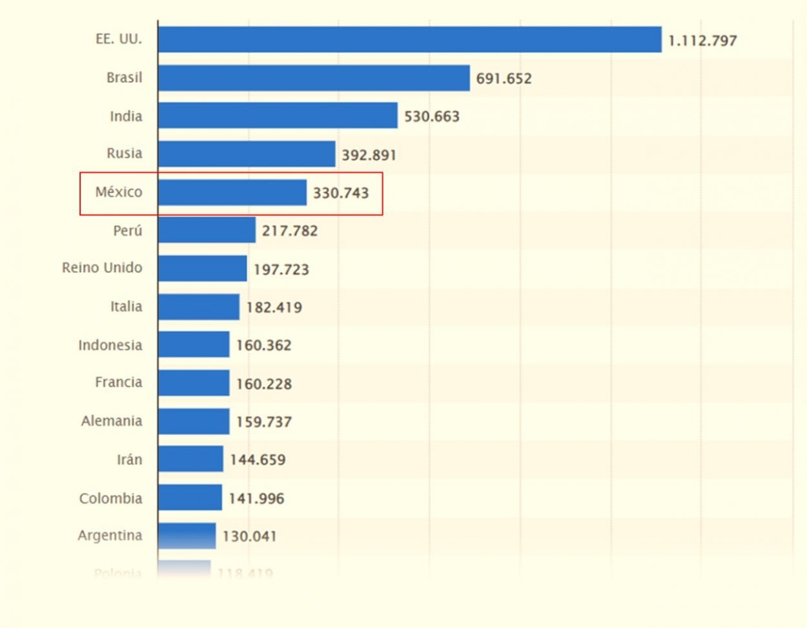The image size is (807, 628).
Task: Select the Alemania bar
Action: 194,421
